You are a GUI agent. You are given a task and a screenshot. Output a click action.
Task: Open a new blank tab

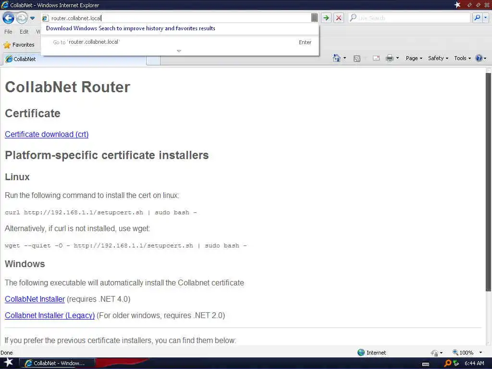153,60
